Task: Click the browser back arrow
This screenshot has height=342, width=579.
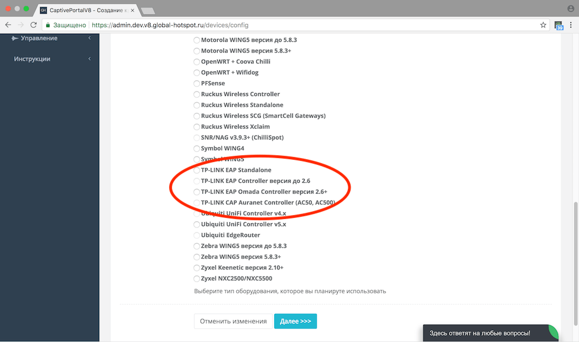Action: tap(8, 25)
